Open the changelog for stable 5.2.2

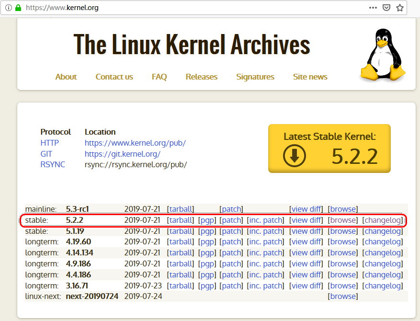tap(383, 220)
